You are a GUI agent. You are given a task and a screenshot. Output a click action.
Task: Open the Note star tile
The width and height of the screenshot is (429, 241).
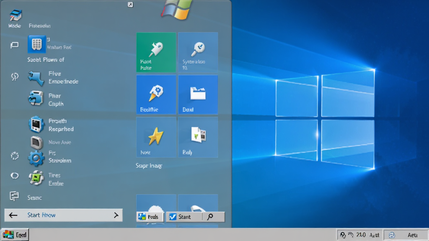[x=156, y=137]
